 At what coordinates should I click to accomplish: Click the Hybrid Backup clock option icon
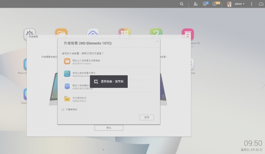(x=67, y=74)
